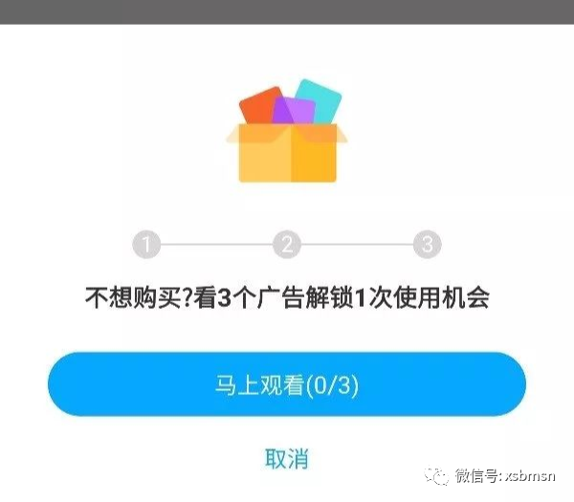
Task: Click the purple card in the box
Action: pyautogui.click(x=293, y=111)
